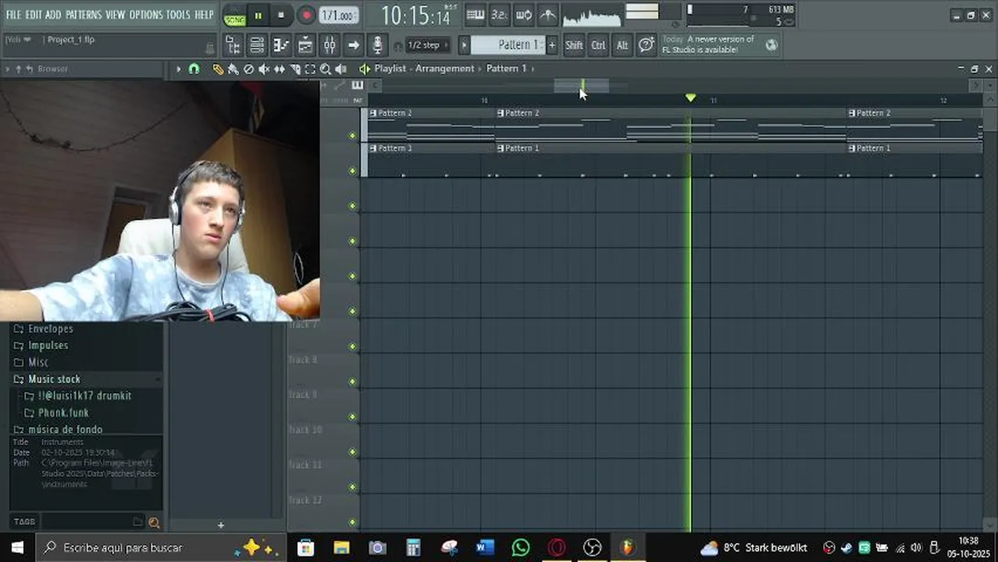The width and height of the screenshot is (998, 562).
Task: Select the Zoom playlist tool
Action: click(326, 69)
